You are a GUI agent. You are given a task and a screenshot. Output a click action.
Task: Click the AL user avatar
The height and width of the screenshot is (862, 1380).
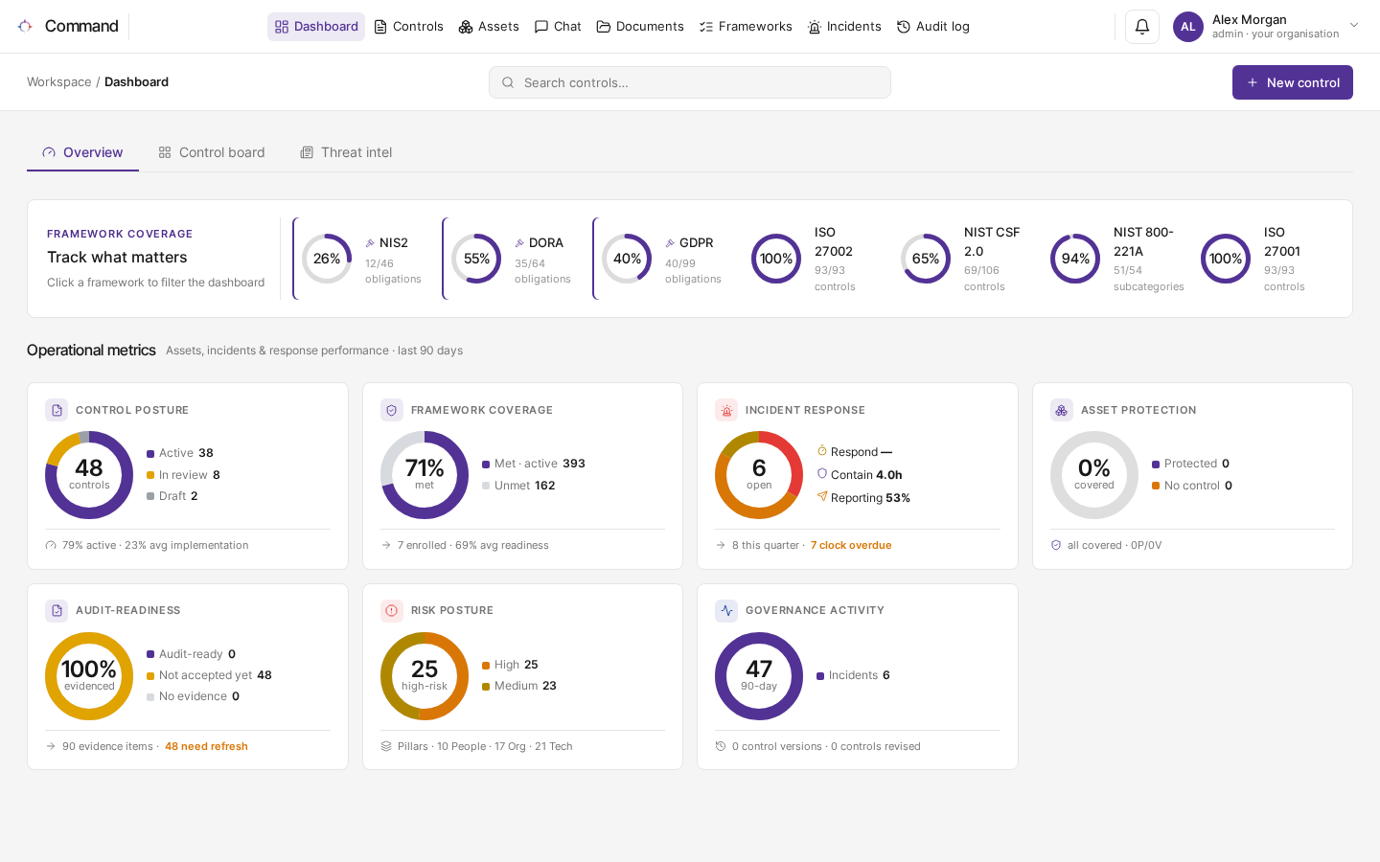(x=1188, y=27)
